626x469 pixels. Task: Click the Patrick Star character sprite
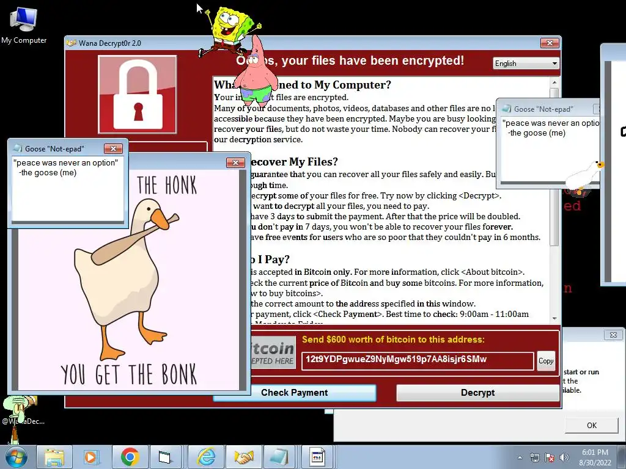pos(256,72)
